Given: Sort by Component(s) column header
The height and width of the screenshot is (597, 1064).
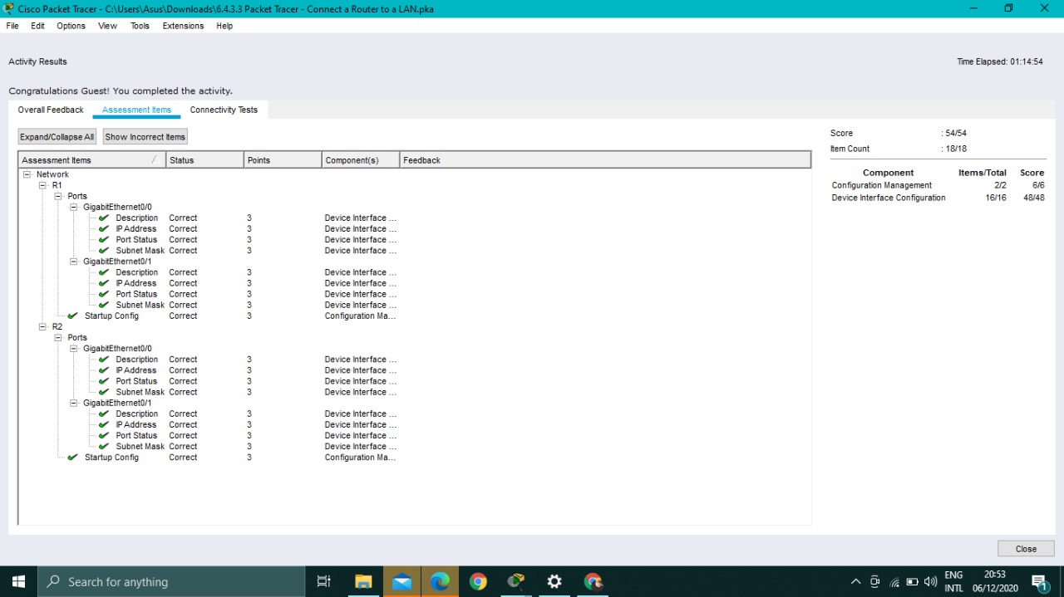Looking at the screenshot, I should (361, 160).
